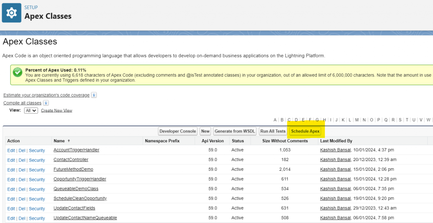
Task: Delete the UpdateContactNameQueueable class
Action: tap(22, 218)
